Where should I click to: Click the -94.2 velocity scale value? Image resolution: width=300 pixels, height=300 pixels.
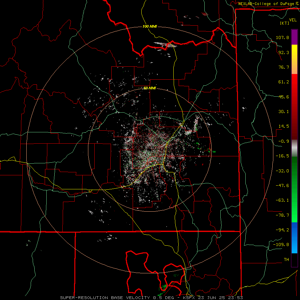click(x=282, y=230)
